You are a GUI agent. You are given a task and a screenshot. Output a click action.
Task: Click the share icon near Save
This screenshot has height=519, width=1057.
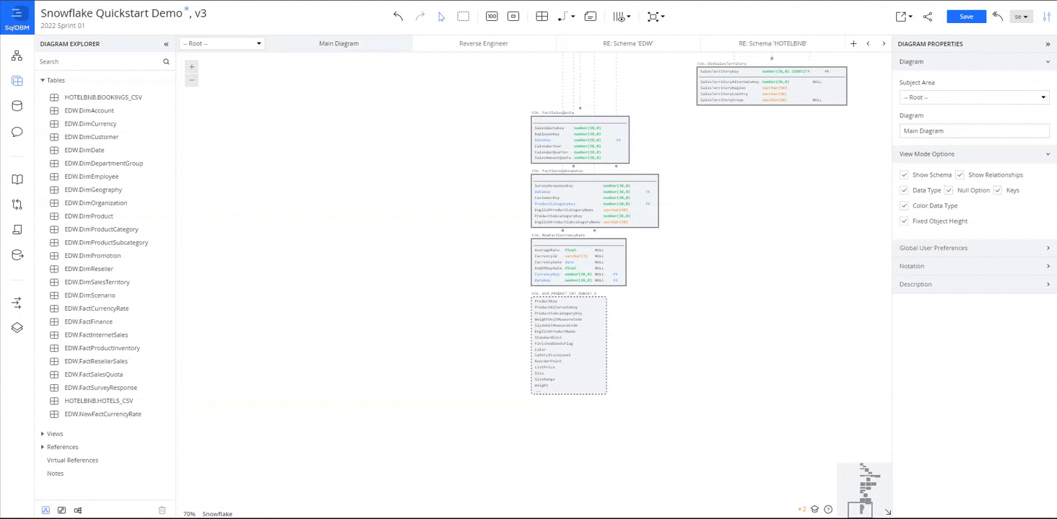[x=928, y=17]
